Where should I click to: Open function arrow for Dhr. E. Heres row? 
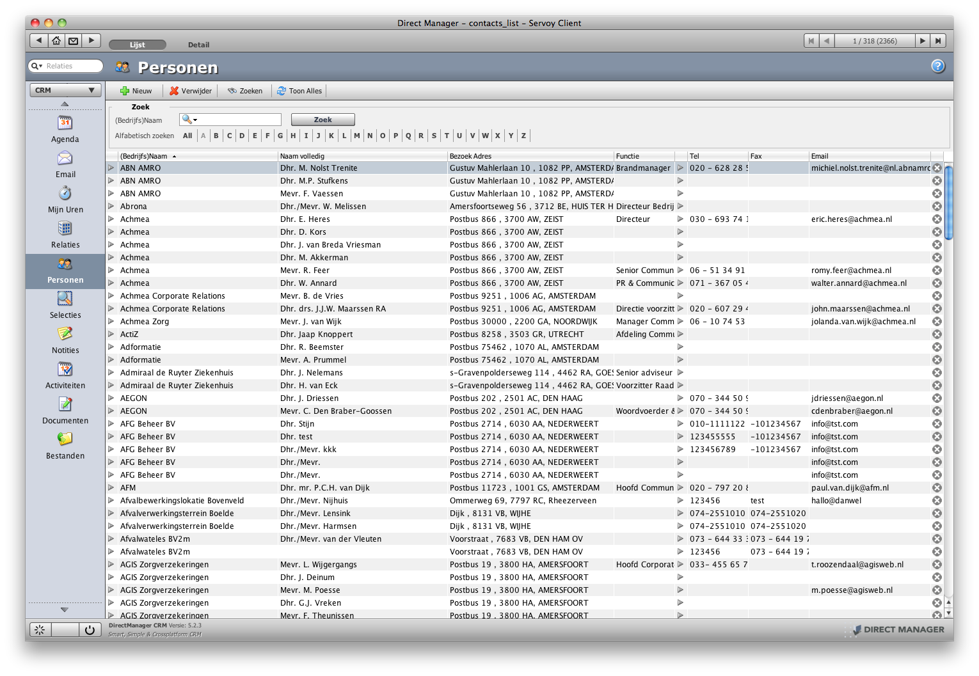coord(680,219)
